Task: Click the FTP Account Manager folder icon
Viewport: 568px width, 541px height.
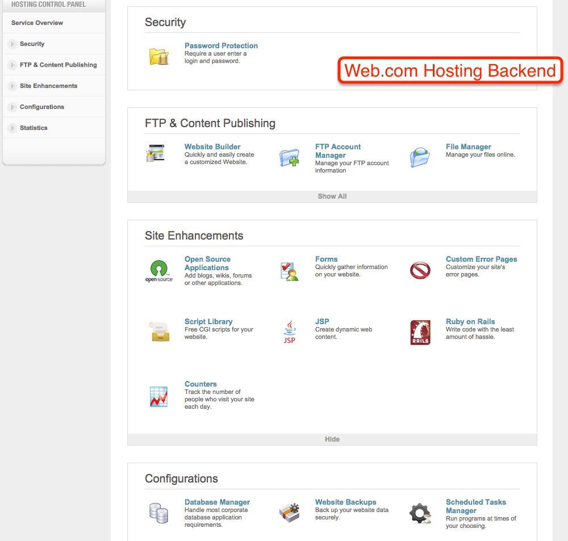Action: click(x=290, y=157)
